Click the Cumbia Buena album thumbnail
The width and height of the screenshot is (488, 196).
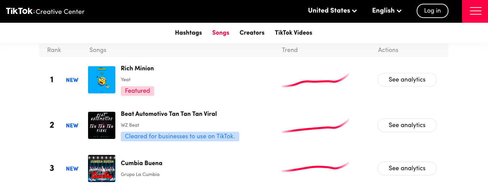point(101,168)
